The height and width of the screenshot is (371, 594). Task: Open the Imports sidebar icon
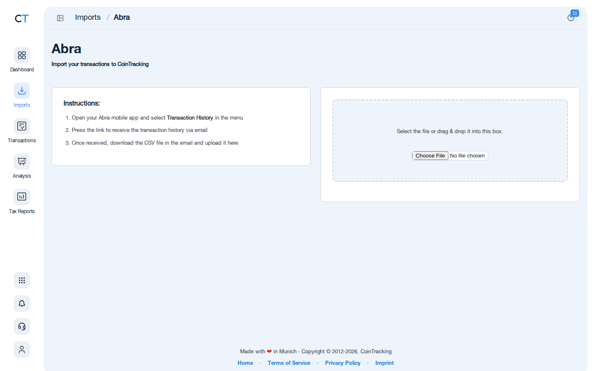click(x=22, y=91)
